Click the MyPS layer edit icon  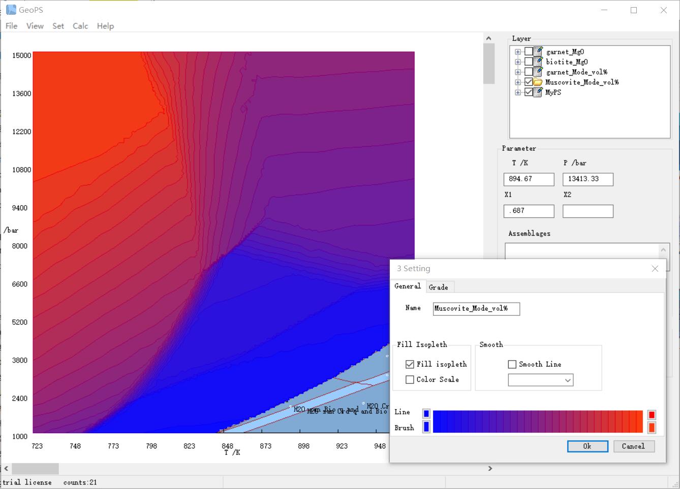point(538,92)
